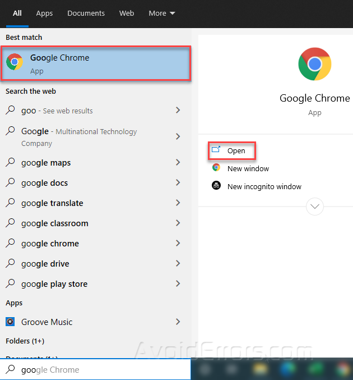Select Google Multinational Technology Company suggestion
353x380 pixels.
tap(96, 137)
